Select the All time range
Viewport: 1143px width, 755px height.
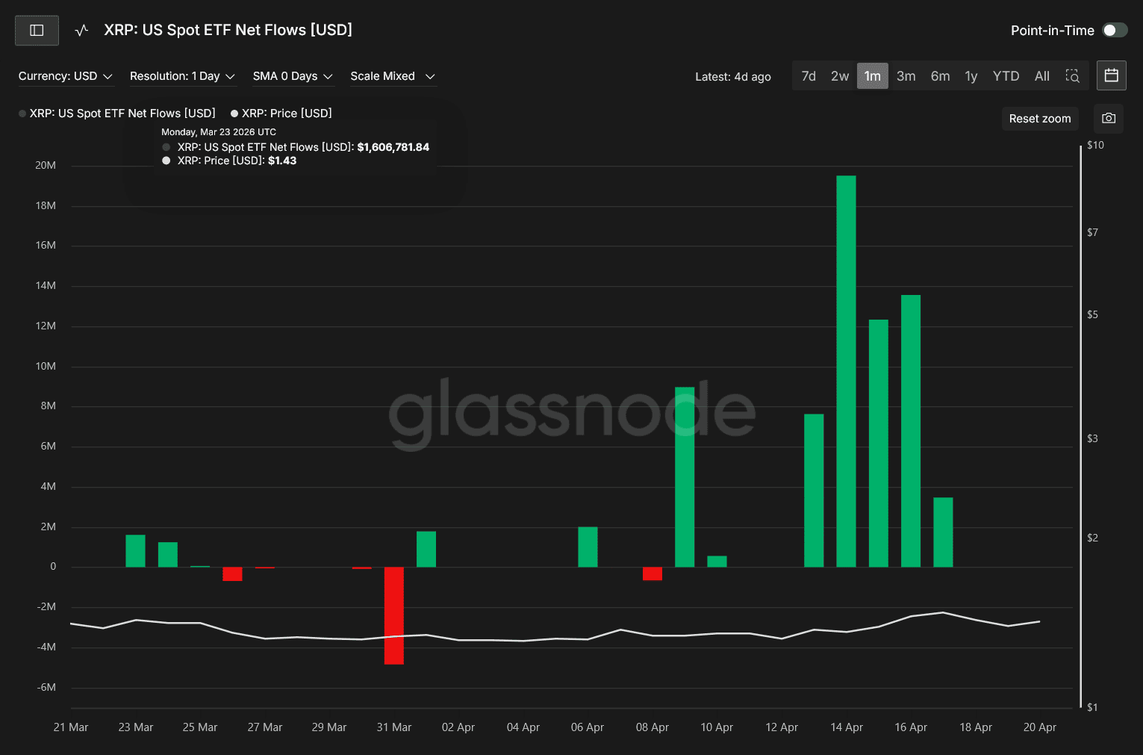click(x=1041, y=76)
